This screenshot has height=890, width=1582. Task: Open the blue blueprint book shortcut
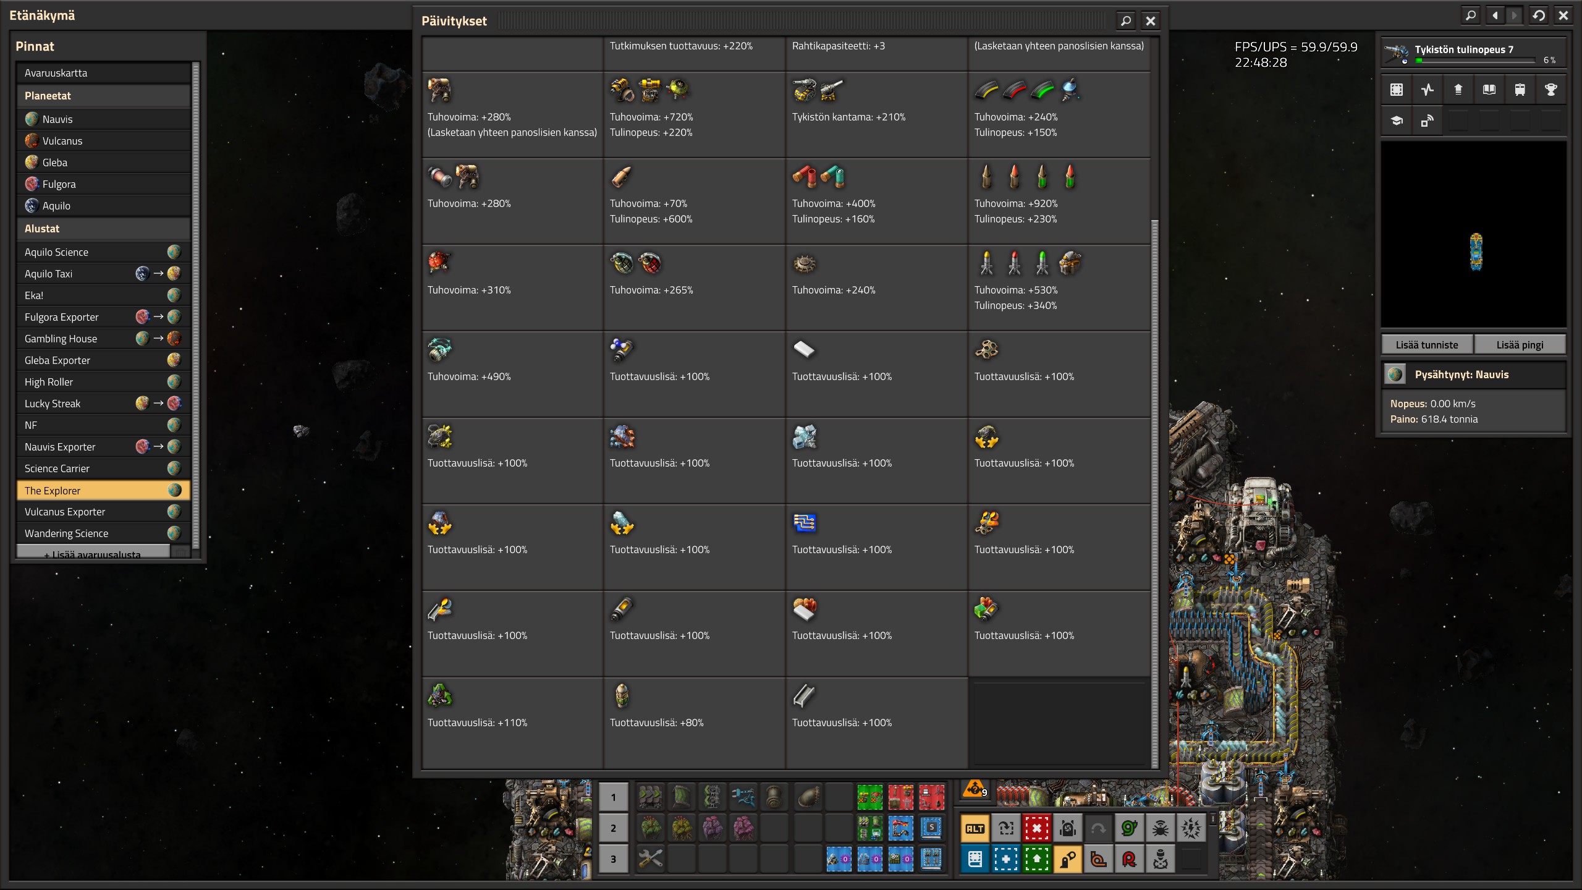(x=975, y=859)
